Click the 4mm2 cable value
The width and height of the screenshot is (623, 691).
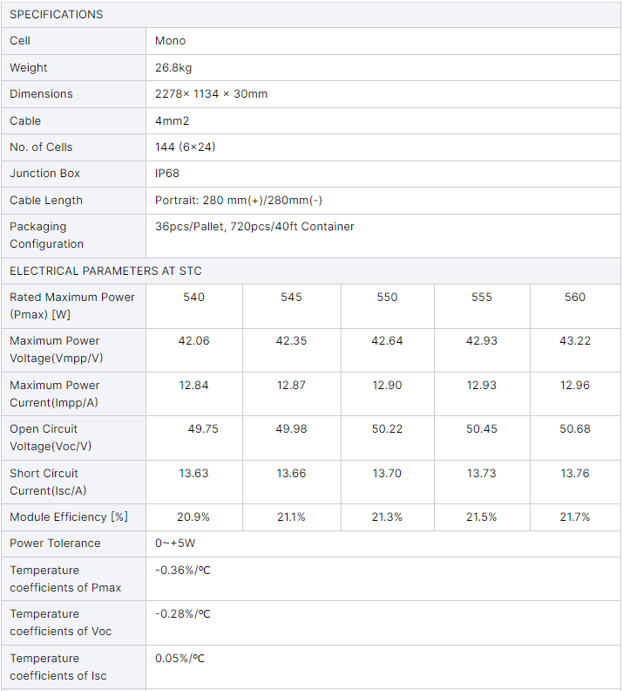(x=172, y=120)
